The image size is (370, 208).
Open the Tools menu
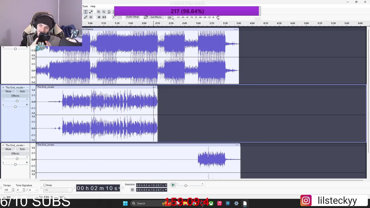tap(85, 6)
